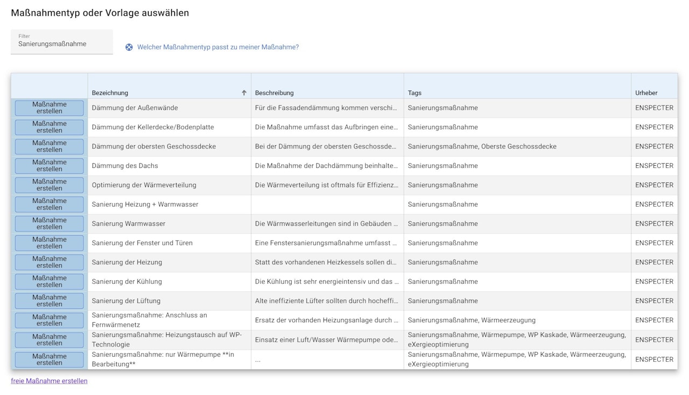The image size is (689, 395).
Task: Click the Beschreibung column header
Action: 275,93
